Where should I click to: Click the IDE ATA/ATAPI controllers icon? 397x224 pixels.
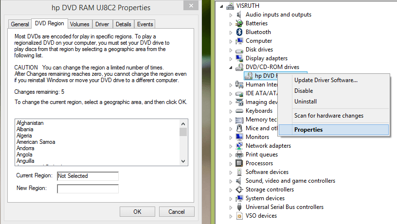[239, 94]
